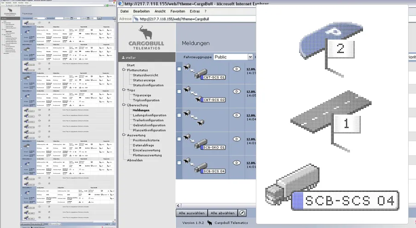Click the horizontal scrollbar left arrow
The height and width of the screenshot is (228, 416).
tap(178, 206)
